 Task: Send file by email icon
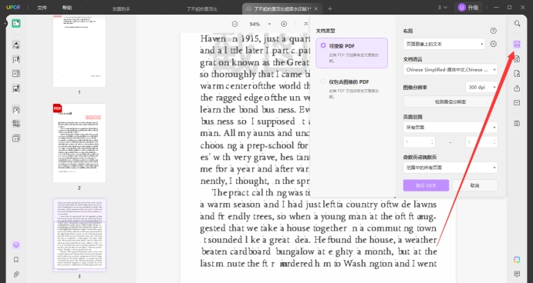pyautogui.click(x=517, y=103)
